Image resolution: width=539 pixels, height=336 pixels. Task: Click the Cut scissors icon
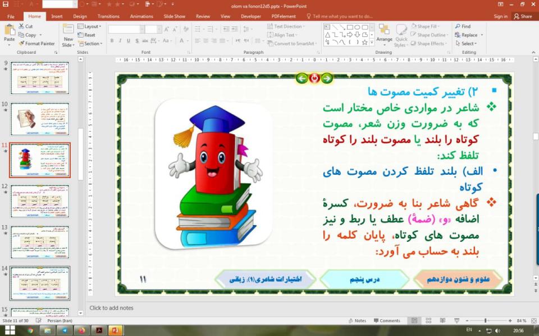21,26
